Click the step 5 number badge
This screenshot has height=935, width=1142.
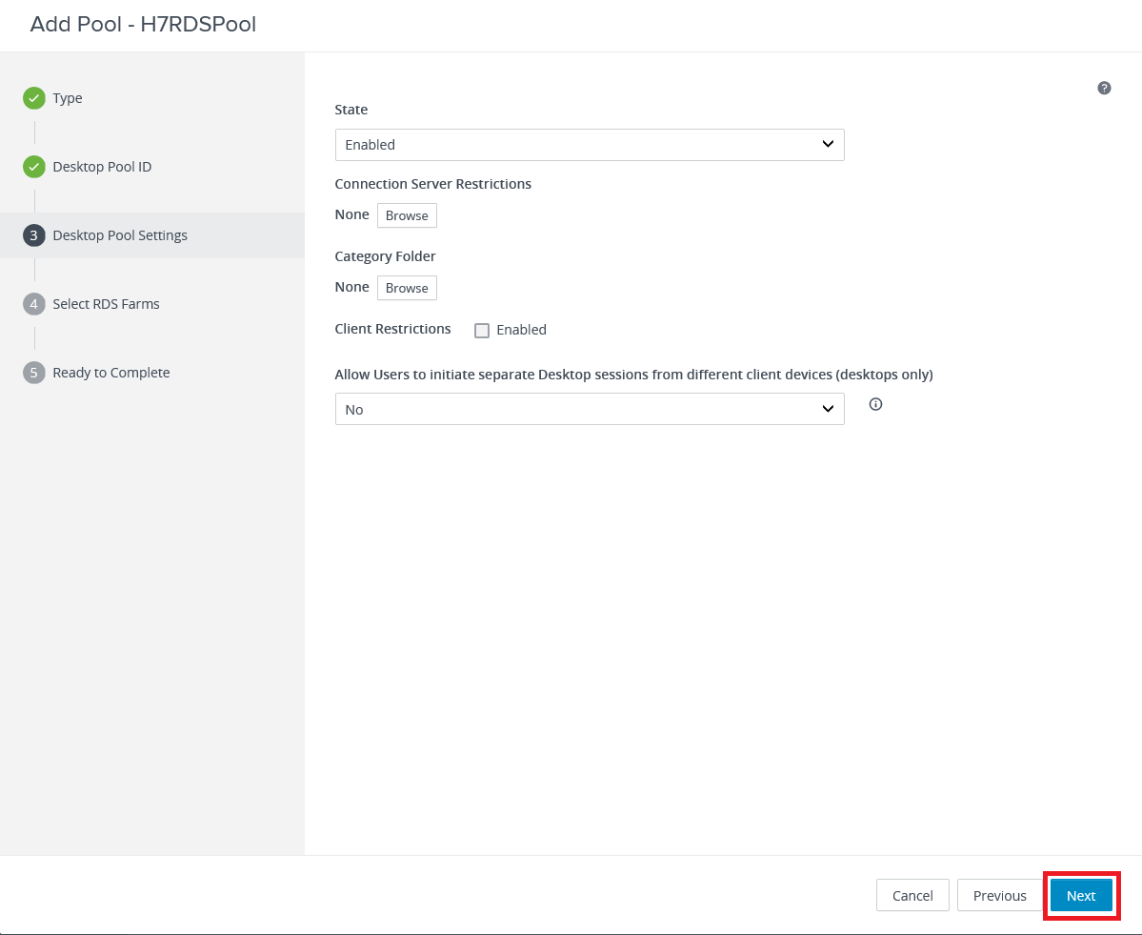click(x=34, y=373)
